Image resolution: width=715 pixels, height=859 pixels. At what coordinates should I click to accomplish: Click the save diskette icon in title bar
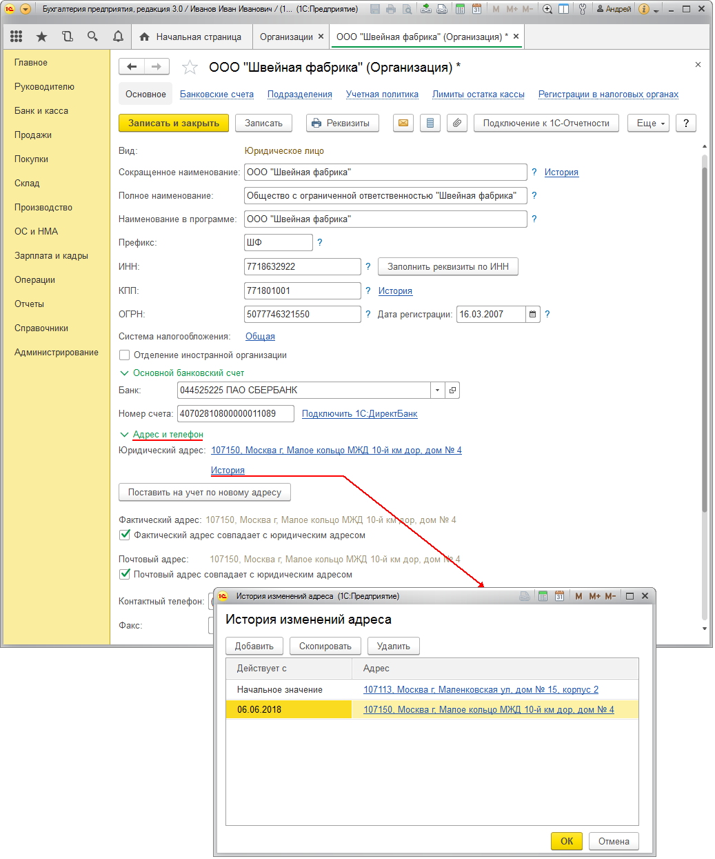375,9
